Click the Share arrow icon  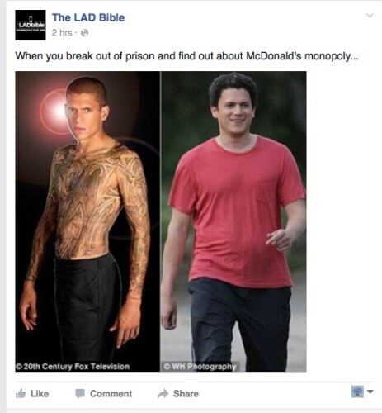(x=163, y=394)
